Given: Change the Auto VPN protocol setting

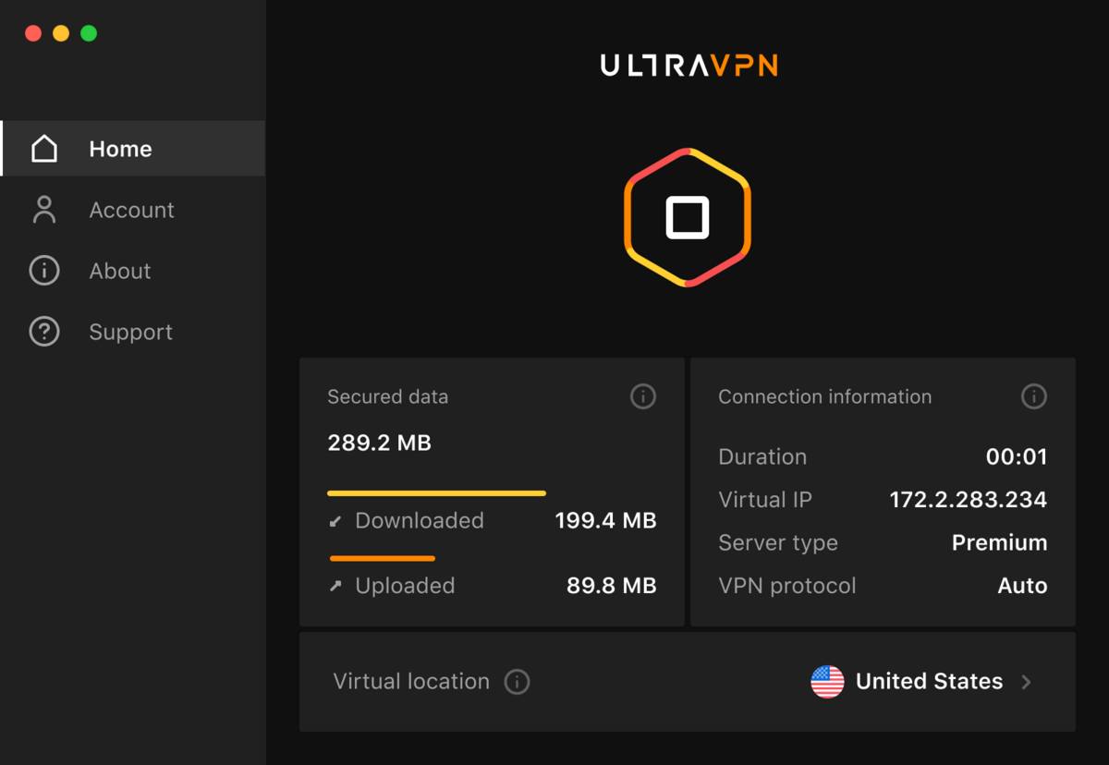Looking at the screenshot, I should coord(1023,585).
